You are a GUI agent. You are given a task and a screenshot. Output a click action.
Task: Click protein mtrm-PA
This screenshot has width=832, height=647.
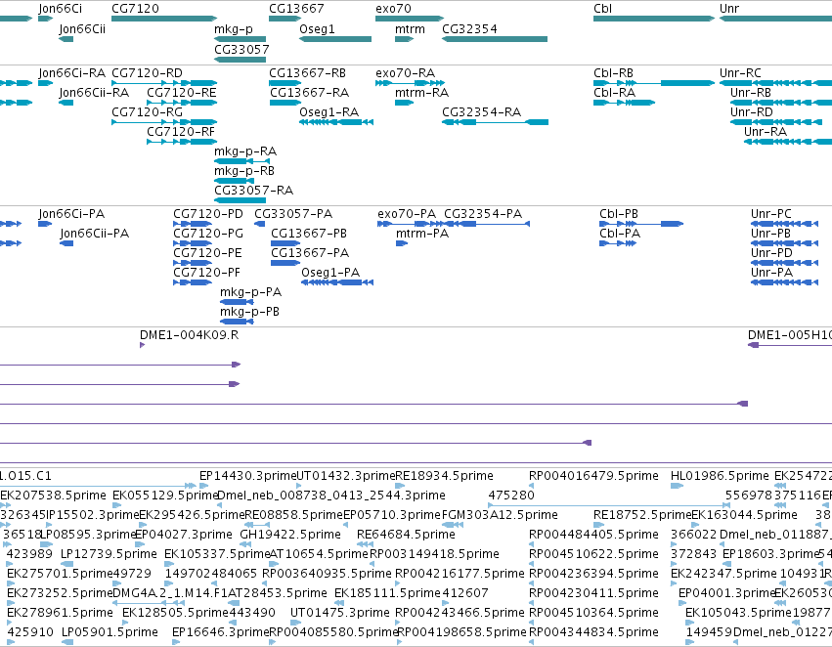402,243
